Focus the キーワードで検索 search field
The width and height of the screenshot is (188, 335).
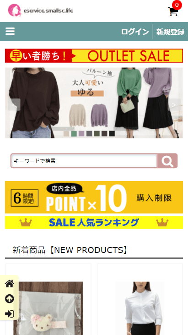(x=84, y=161)
